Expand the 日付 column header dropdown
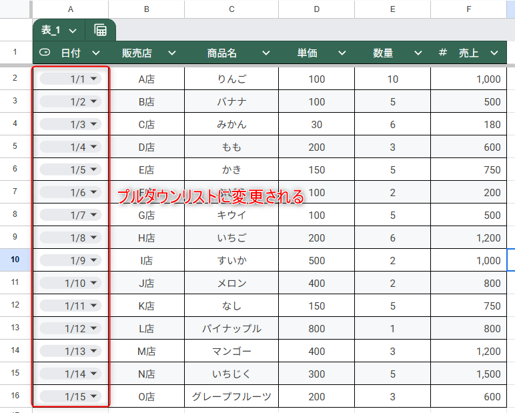515x413 pixels. pos(96,53)
